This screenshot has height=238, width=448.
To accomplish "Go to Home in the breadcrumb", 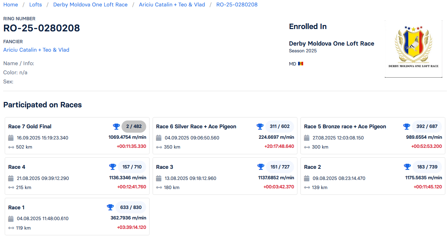I will click(x=10, y=5).
